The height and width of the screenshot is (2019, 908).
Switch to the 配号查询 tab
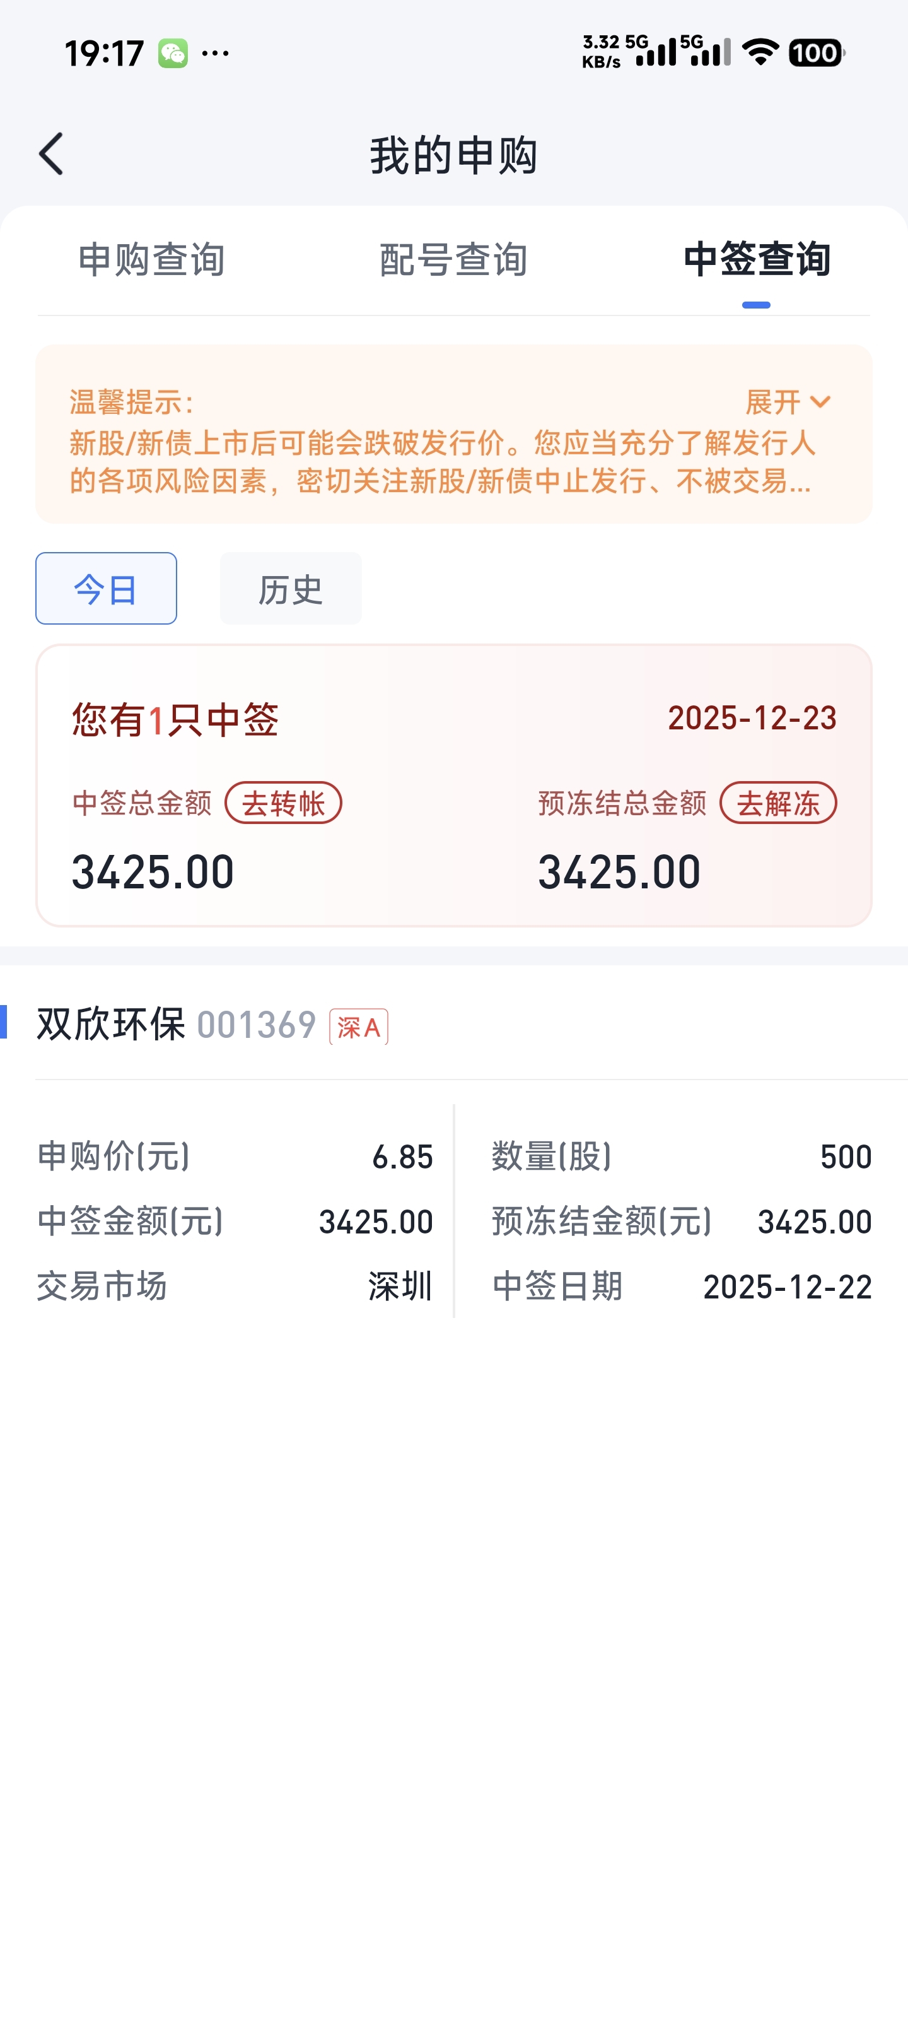pyautogui.click(x=453, y=259)
